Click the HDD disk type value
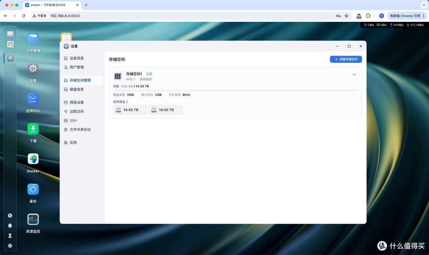 click(131, 95)
